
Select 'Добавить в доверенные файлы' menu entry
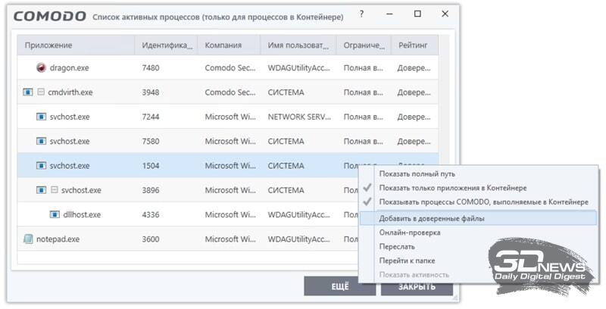(478, 218)
